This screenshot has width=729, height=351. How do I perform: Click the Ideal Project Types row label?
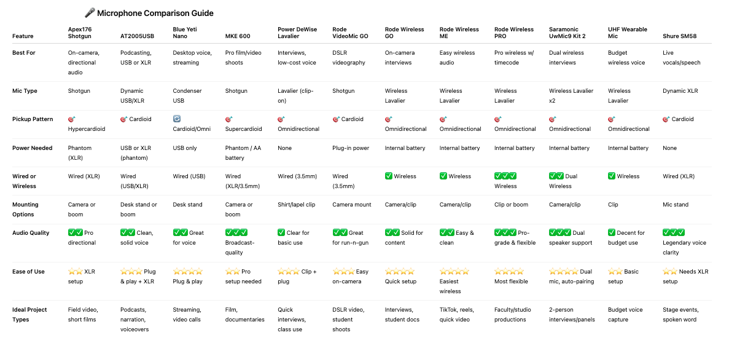coord(29,315)
